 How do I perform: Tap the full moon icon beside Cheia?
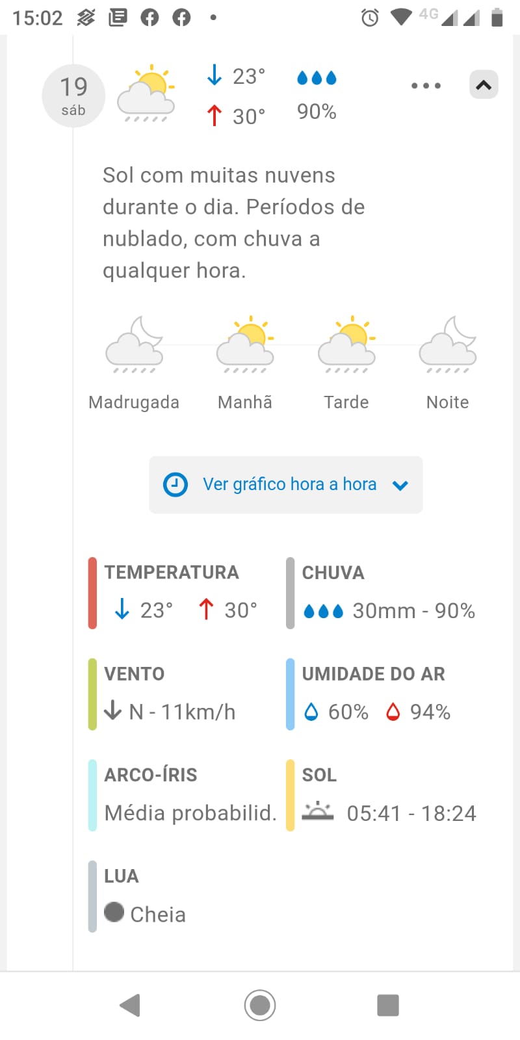pos(114,912)
